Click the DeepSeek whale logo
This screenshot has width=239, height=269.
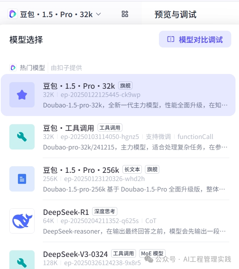pos(22,221)
